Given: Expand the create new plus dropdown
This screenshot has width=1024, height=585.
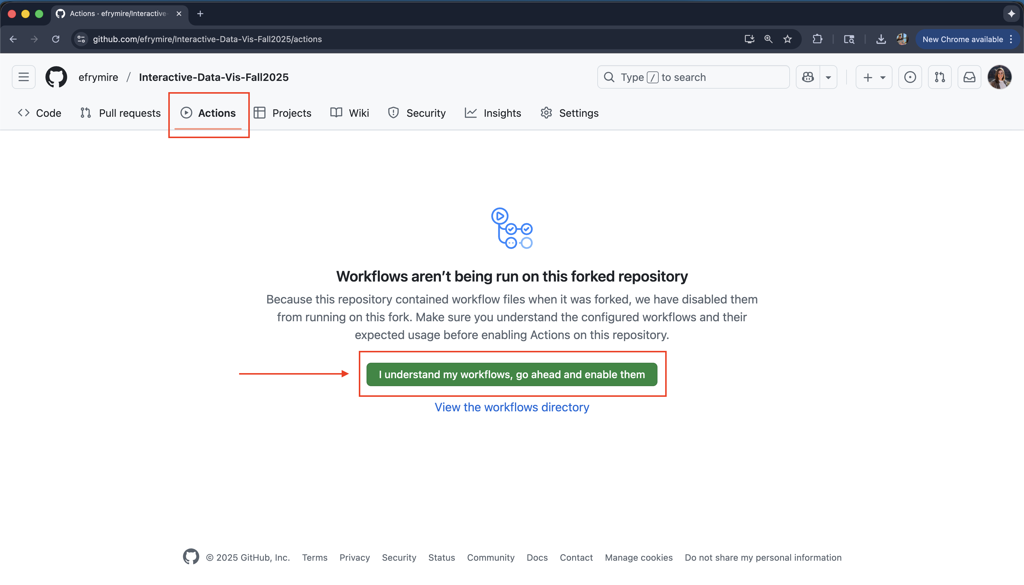Looking at the screenshot, I should point(874,77).
